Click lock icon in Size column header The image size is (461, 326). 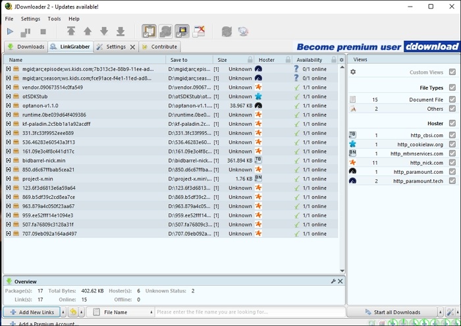[x=250, y=60]
